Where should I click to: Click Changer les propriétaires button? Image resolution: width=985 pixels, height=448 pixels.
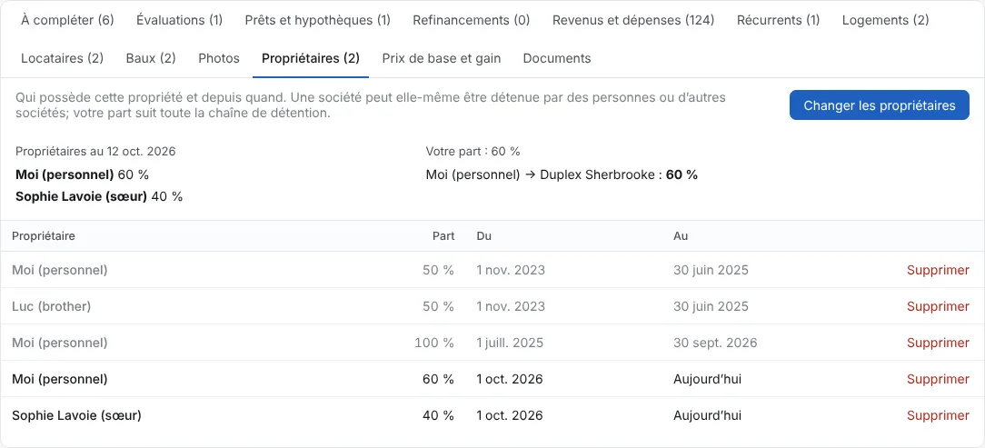pyautogui.click(x=880, y=105)
